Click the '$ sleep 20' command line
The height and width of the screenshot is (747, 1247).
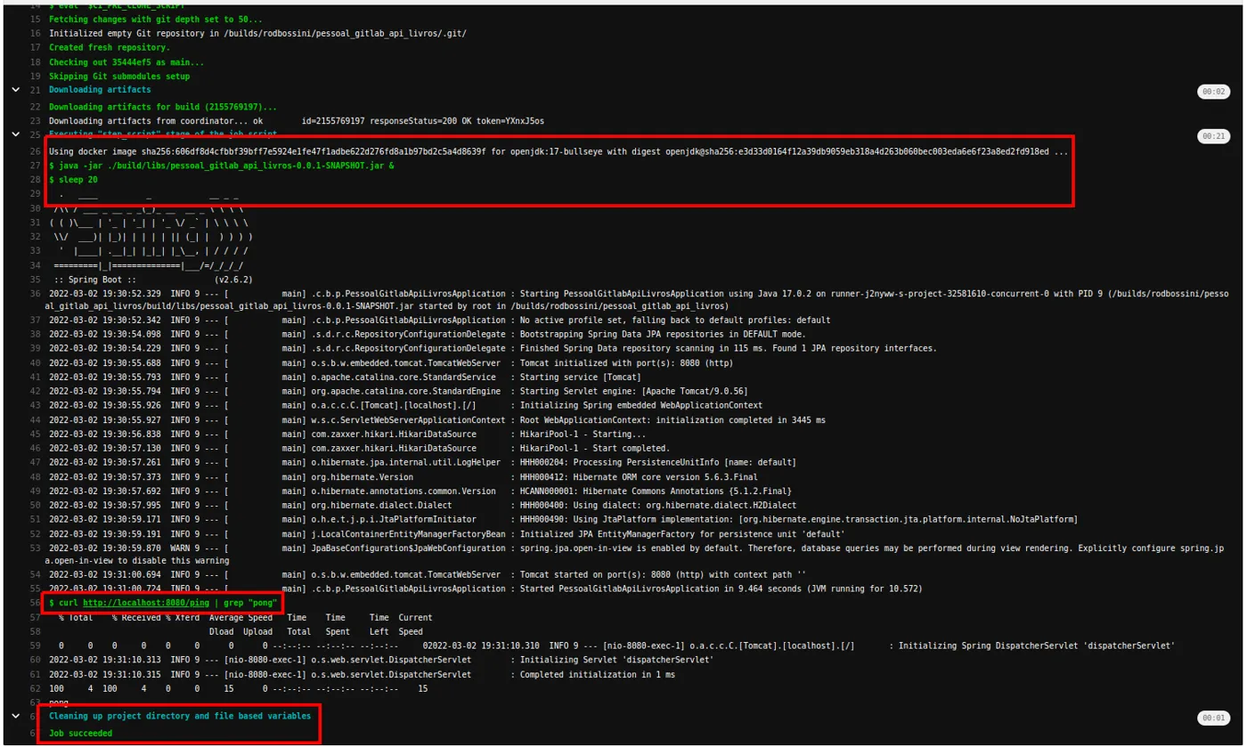[x=75, y=180]
